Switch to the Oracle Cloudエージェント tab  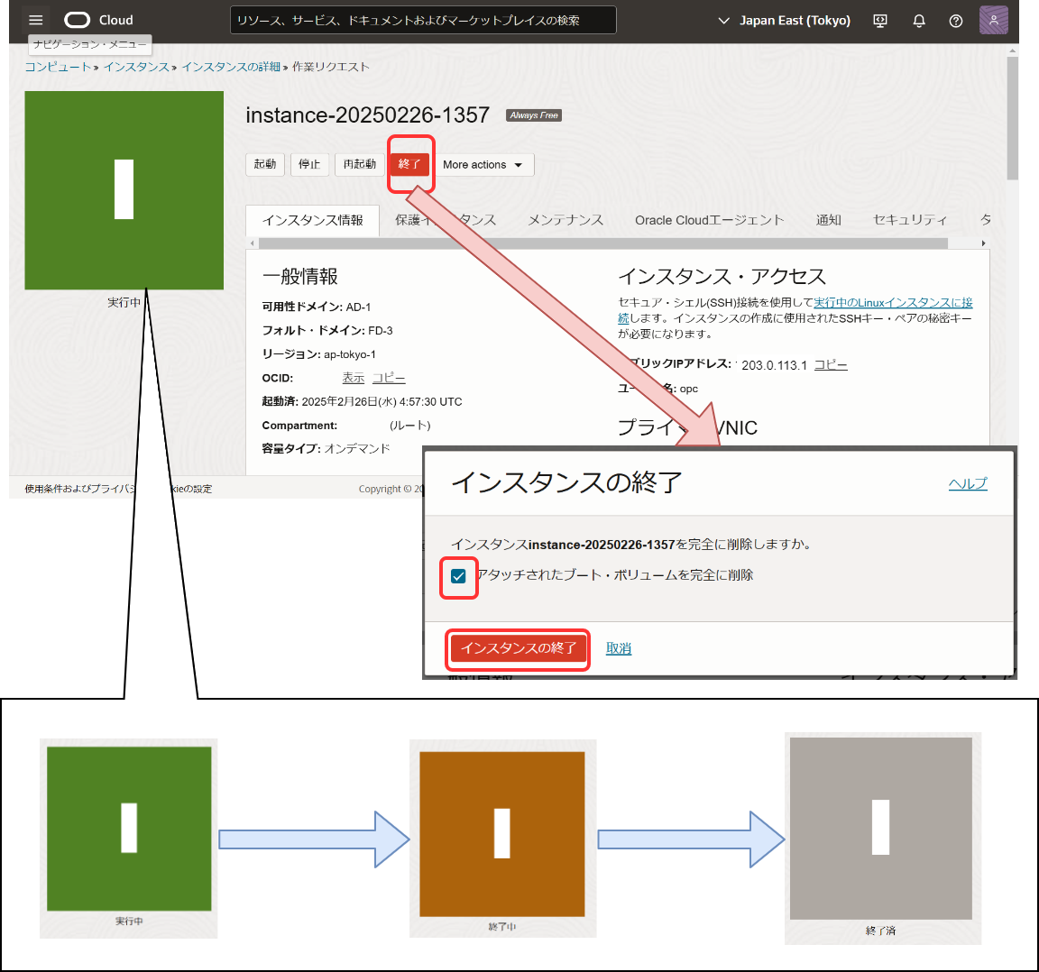(709, 220)
